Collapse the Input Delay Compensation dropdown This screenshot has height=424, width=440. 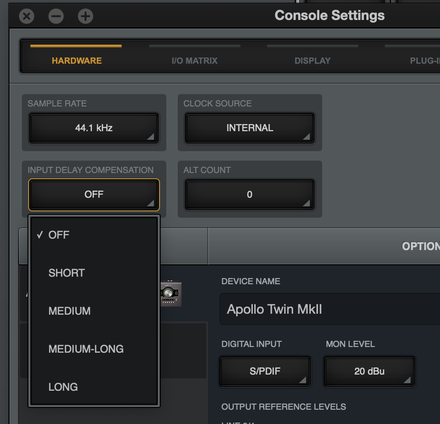[x=94, y=194]
